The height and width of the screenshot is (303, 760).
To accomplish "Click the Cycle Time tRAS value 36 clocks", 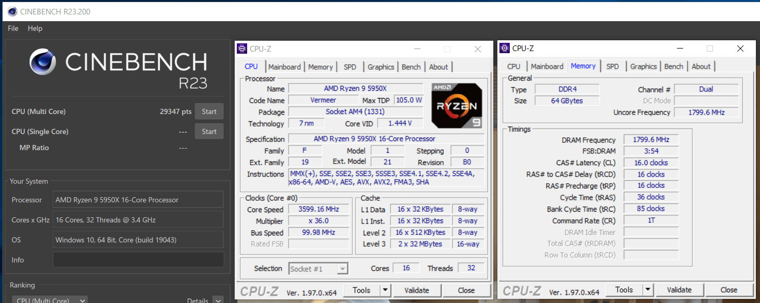I will (651, 197).
